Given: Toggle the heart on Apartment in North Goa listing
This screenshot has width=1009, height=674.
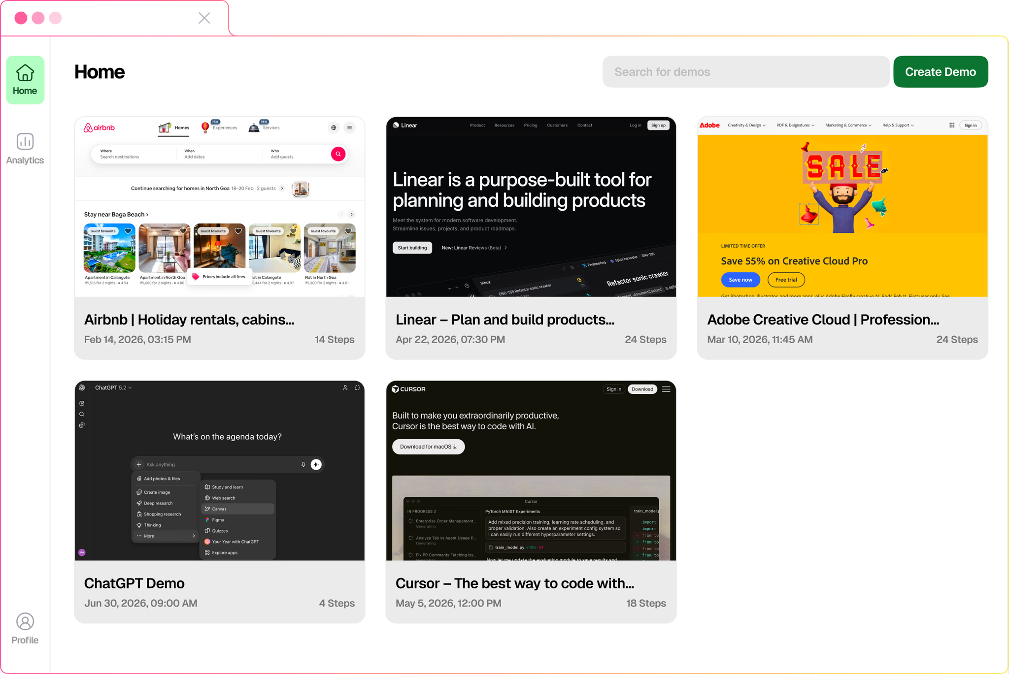Looking at the screenshot, I should pos(184,231).
